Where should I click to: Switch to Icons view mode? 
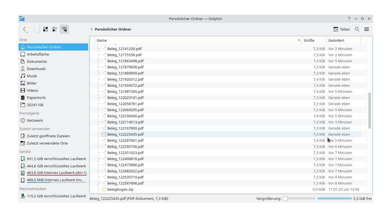pos(45,29)
